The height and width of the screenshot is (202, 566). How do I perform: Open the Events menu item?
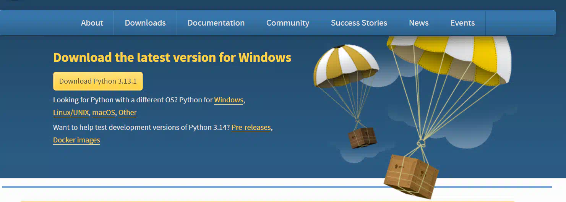tap(462, 23)
